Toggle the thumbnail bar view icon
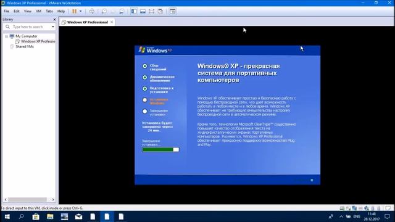395x222 pixels. (143, 11)
